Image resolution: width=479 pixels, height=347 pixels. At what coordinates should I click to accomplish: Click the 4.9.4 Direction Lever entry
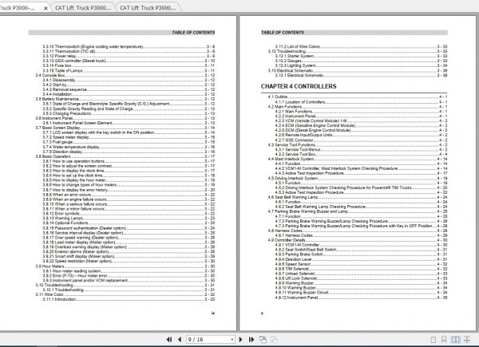pyautogui.click(x=361, y=259)
